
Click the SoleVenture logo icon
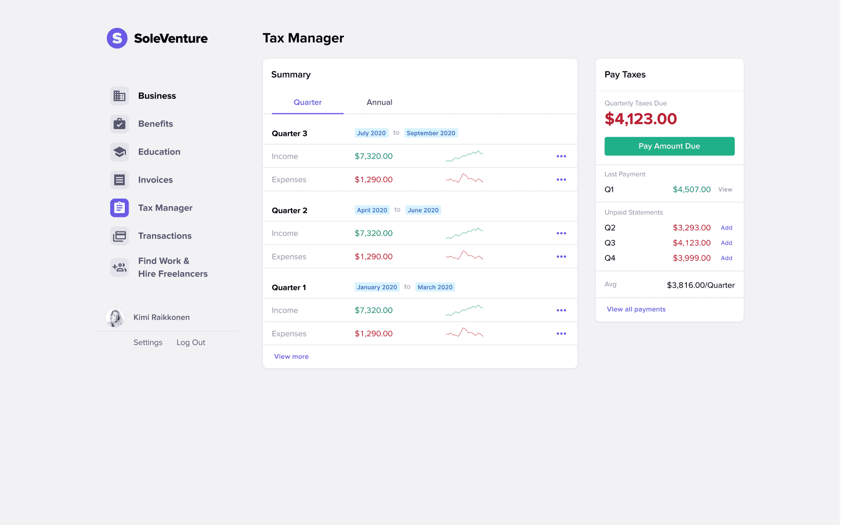(x=117, y=38)
